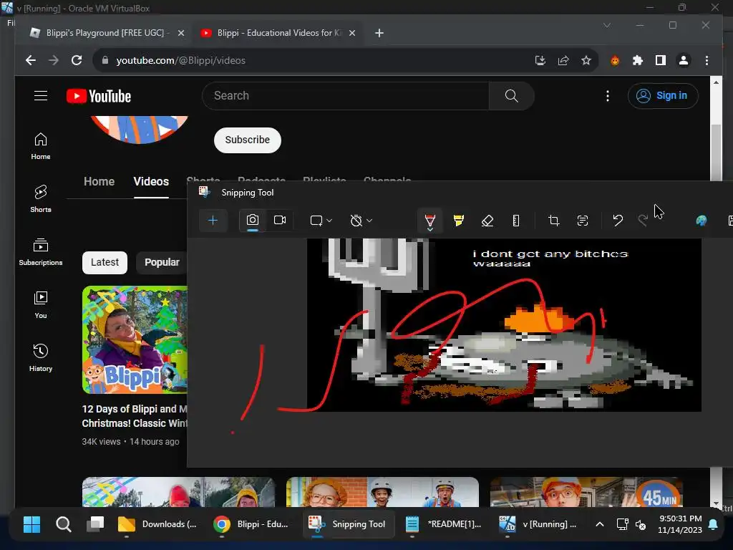733x550 pixels.
Task: Start a new snip with the plus button
Action: pos(213,221)
